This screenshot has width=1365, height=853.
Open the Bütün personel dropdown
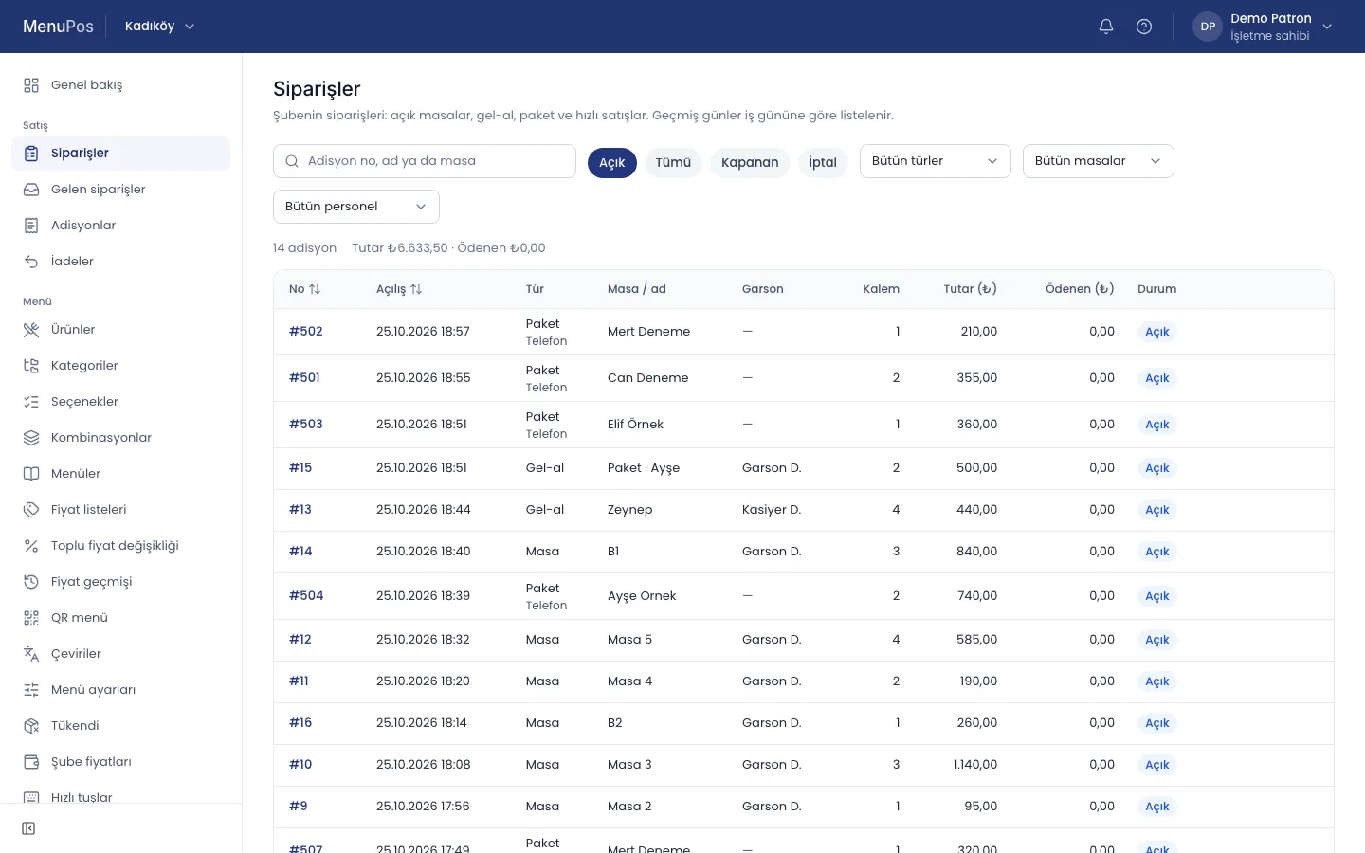pos(355,207)
